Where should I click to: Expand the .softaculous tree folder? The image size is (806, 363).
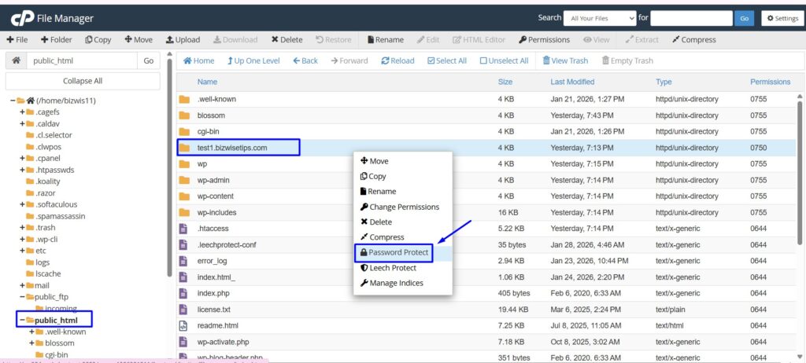[x=22, y=204]
